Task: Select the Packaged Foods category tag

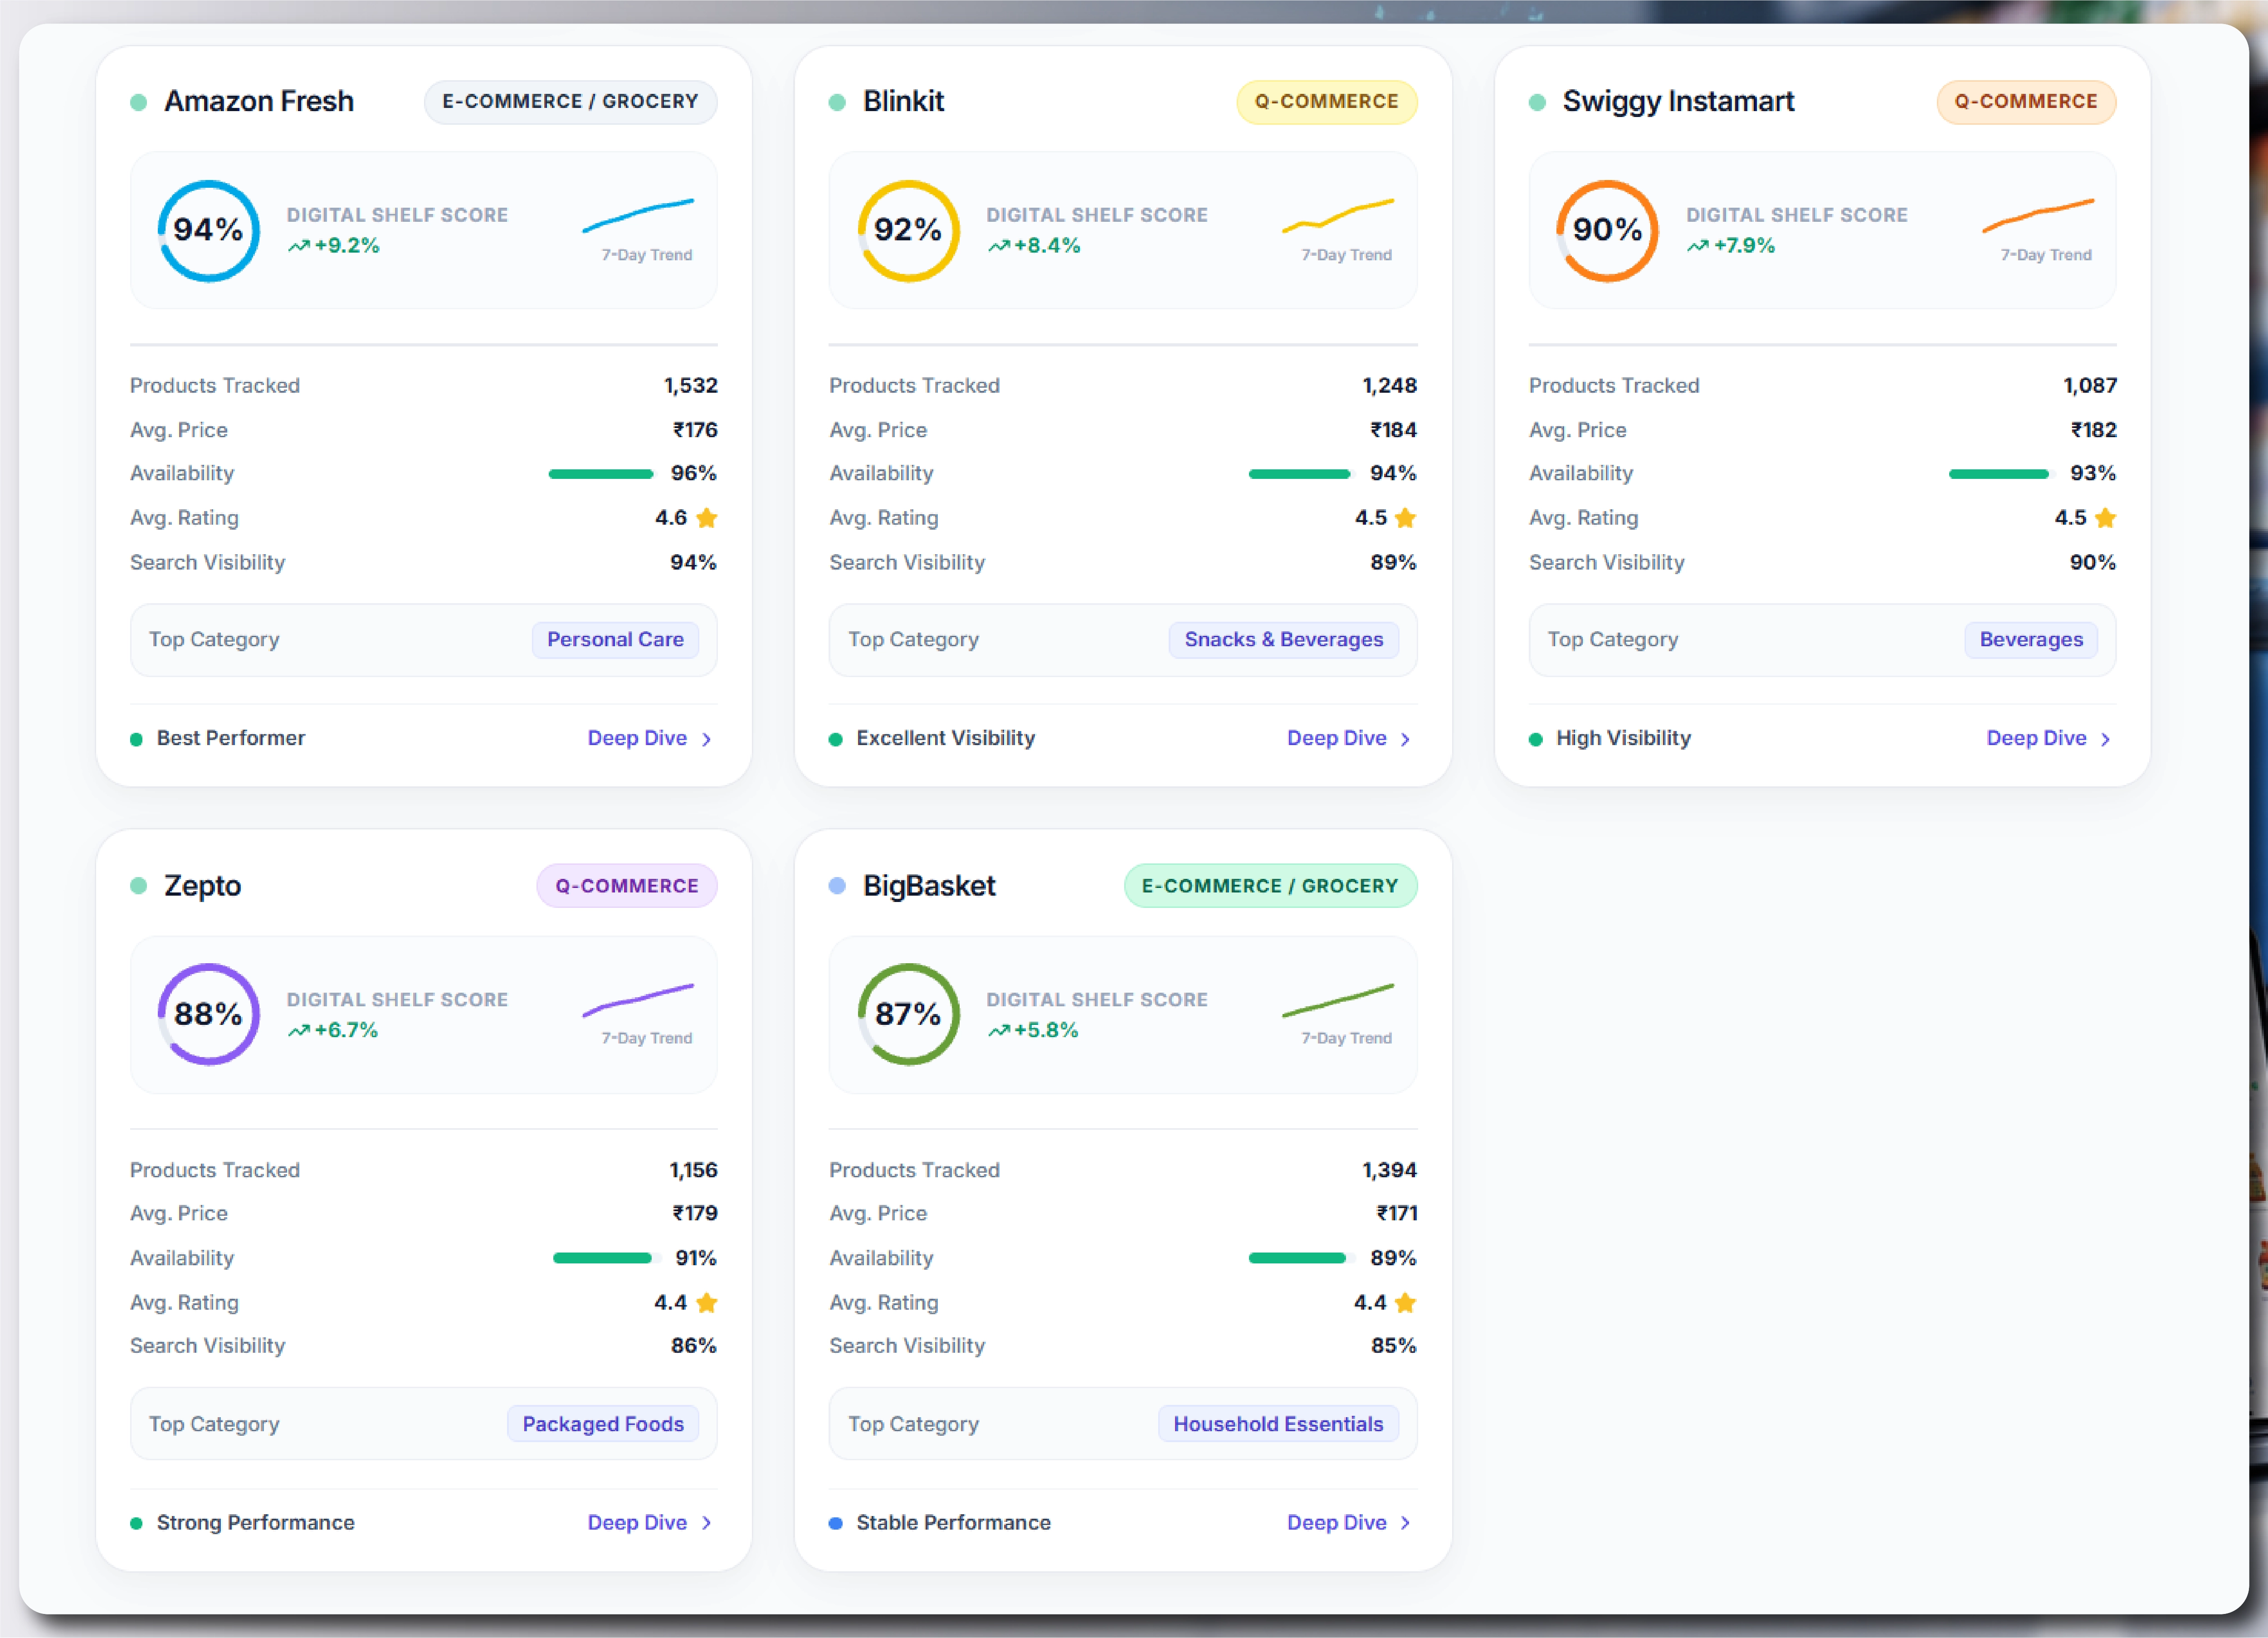Action: 603,1424
